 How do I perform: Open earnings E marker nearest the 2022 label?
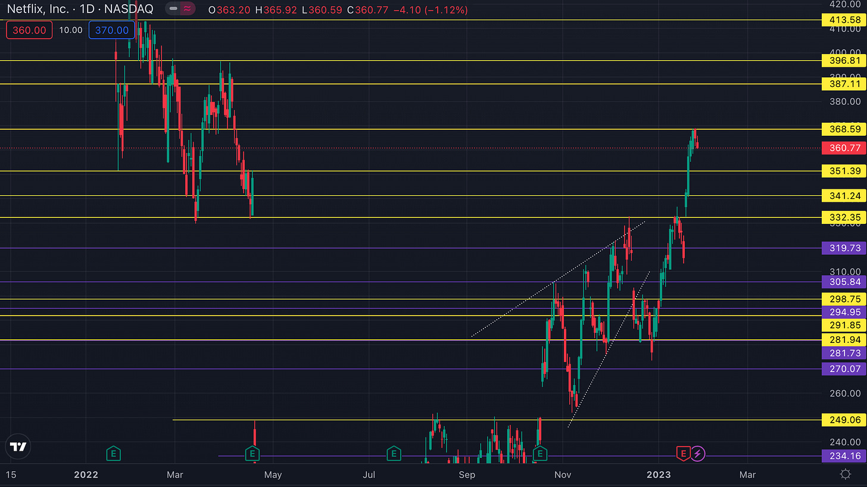[113, 454]
